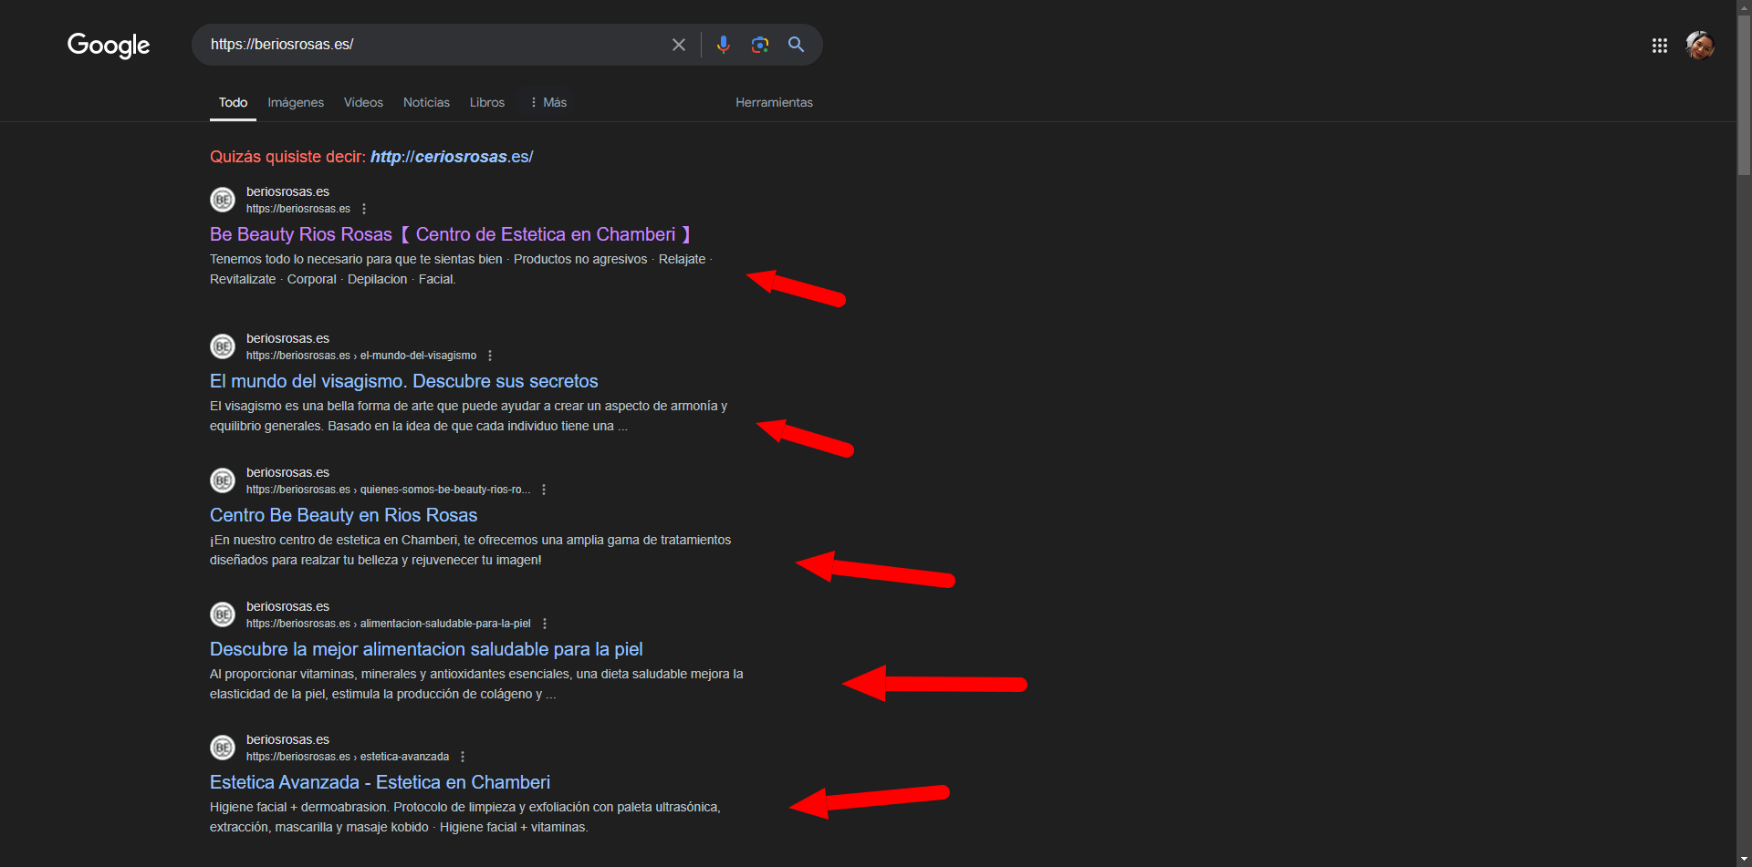
Task: Open options menu for Be Beauty Rios Rosas result
Action: click(x=364, y=209)
